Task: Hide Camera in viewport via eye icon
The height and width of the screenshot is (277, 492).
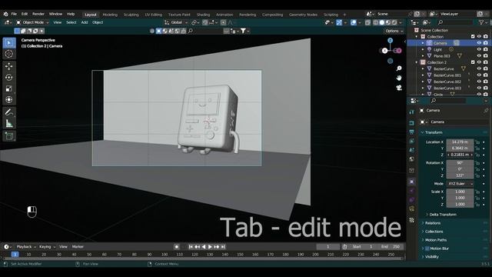Action: (479, 43)
